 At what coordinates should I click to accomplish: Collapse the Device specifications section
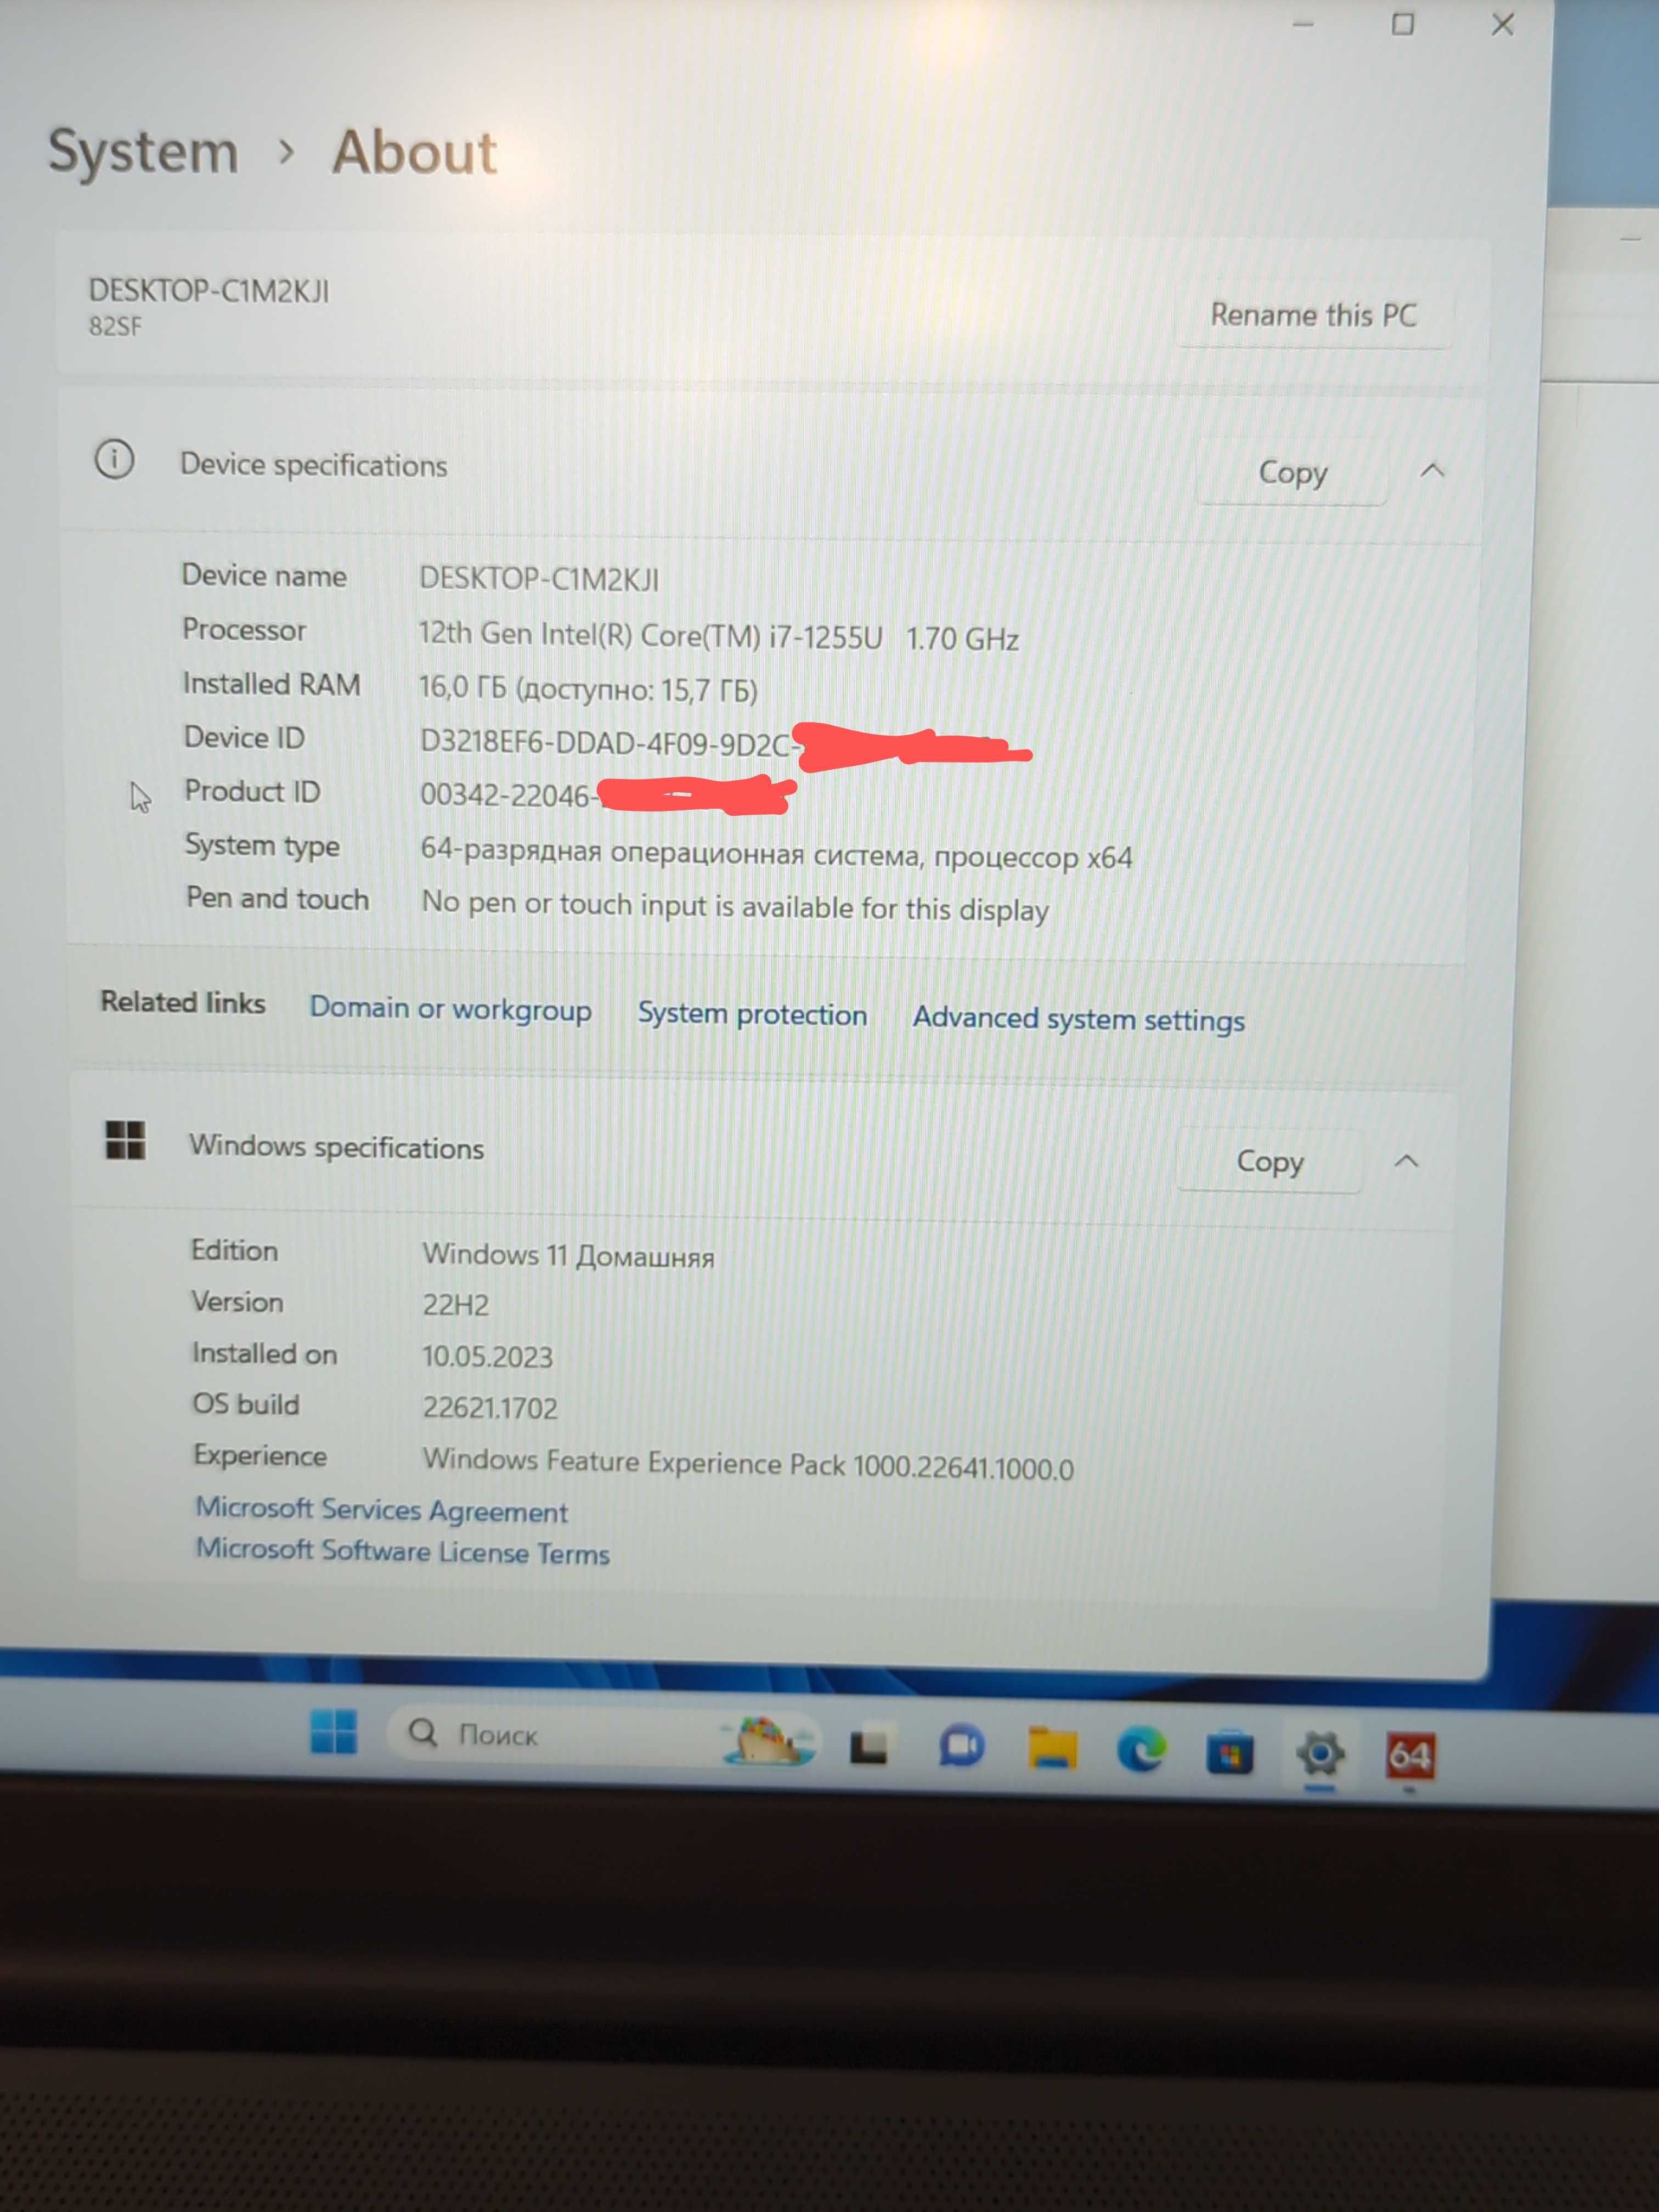pos(1432,470)
